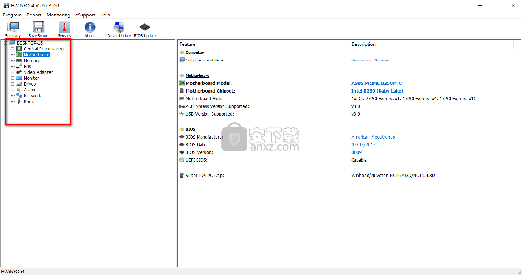Expand the Video Adapter tree node

pos(12,72)
